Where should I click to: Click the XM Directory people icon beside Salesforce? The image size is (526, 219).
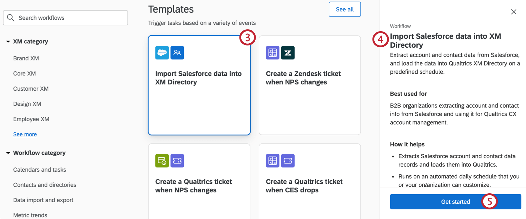[x=177, y=53]
